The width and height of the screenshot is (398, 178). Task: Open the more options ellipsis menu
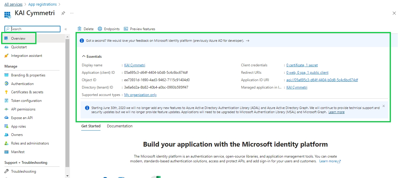pyautogui.click(x=72, y=13)
